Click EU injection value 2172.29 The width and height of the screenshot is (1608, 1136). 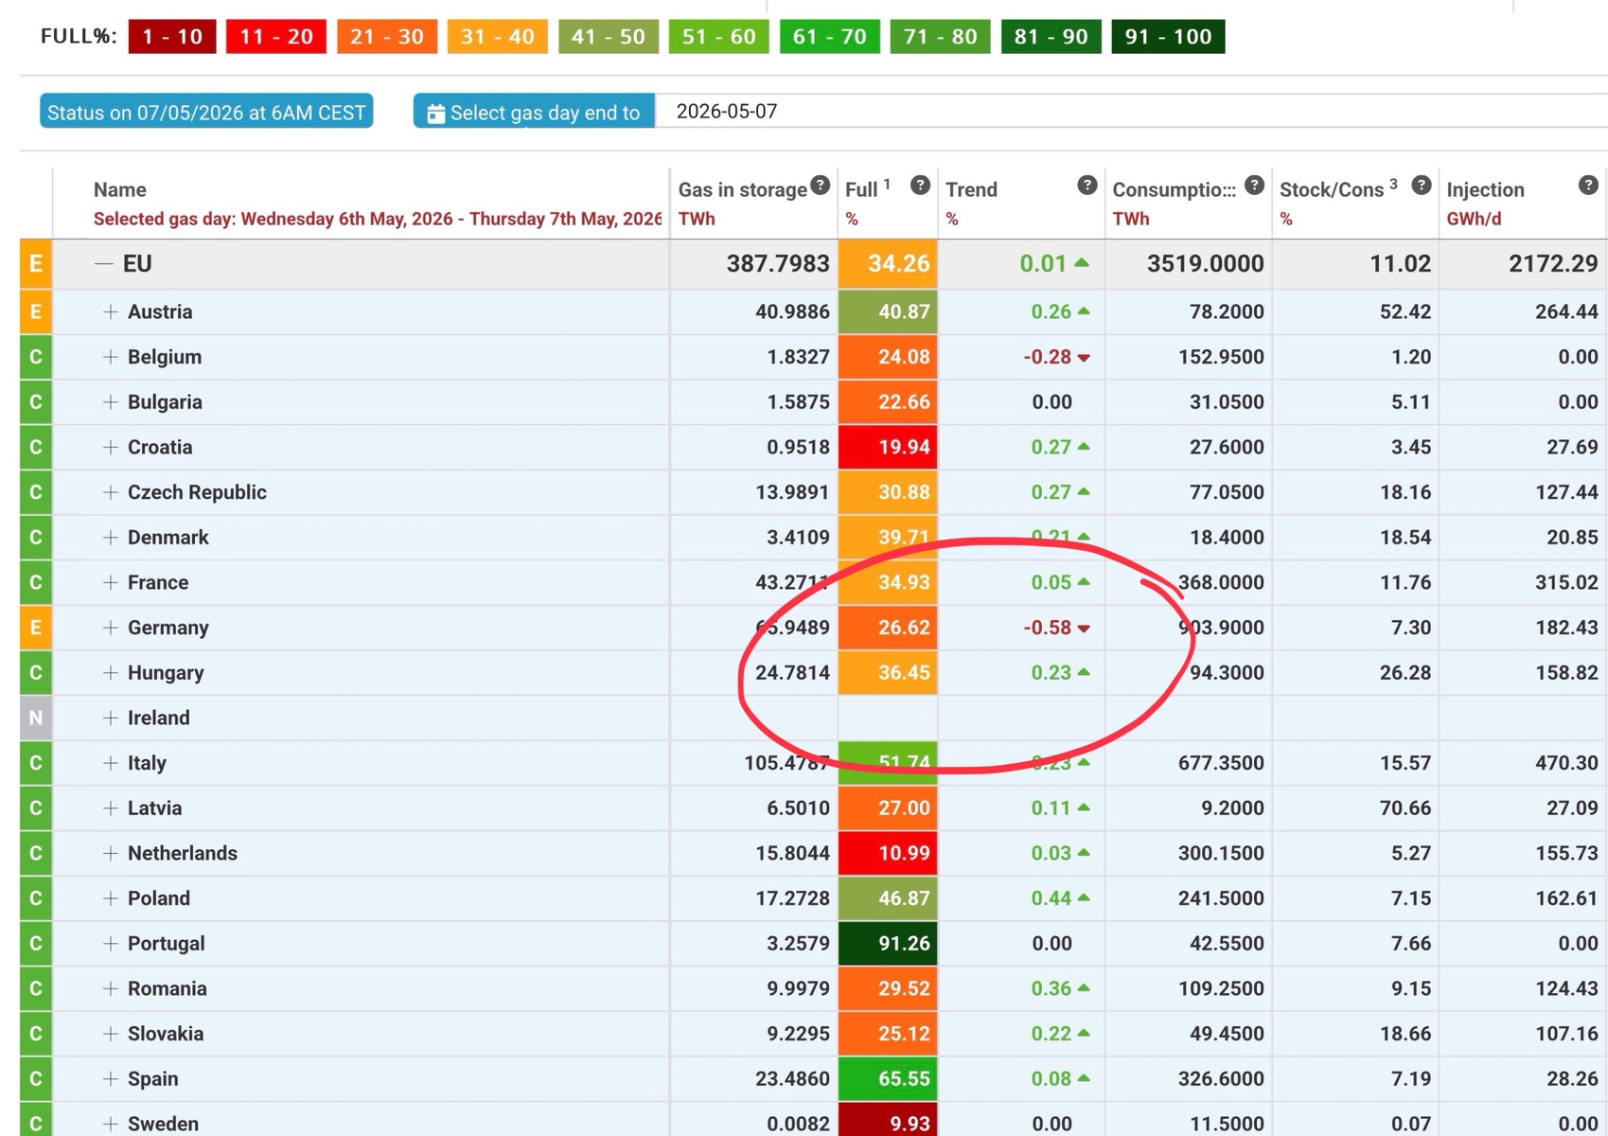tap(1553, 263)
